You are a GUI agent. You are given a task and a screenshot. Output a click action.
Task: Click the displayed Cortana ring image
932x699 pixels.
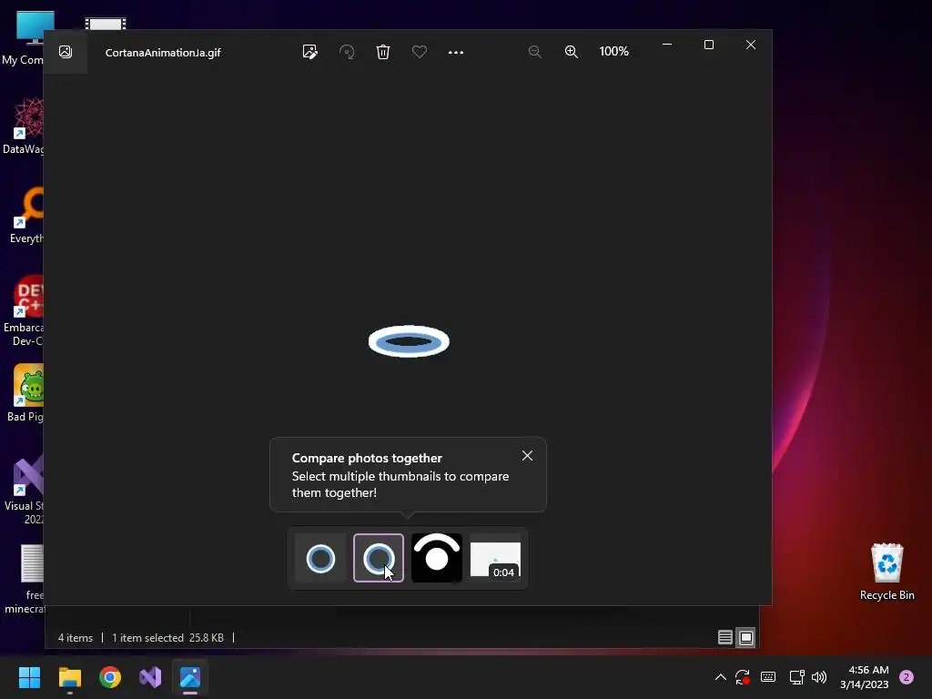pyautogui.click(x=409, y=341)
